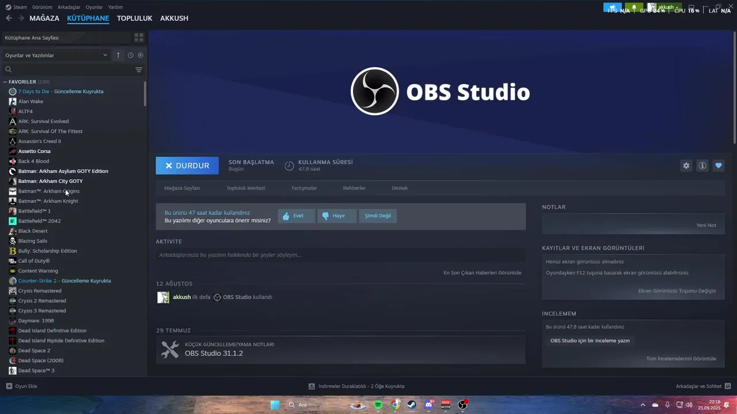Select Black Desert in library list
Screen dimensions: 737x414
pos(33,231)
